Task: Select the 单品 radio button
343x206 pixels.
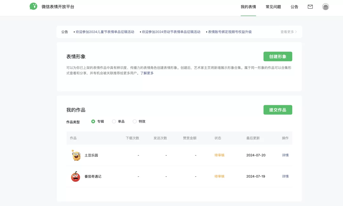Action: 114,121
